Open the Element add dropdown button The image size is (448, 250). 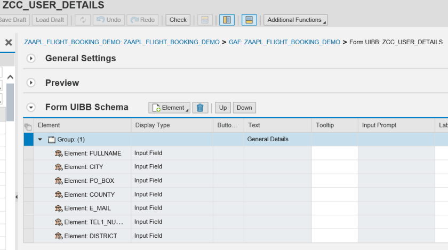(169, 108)
